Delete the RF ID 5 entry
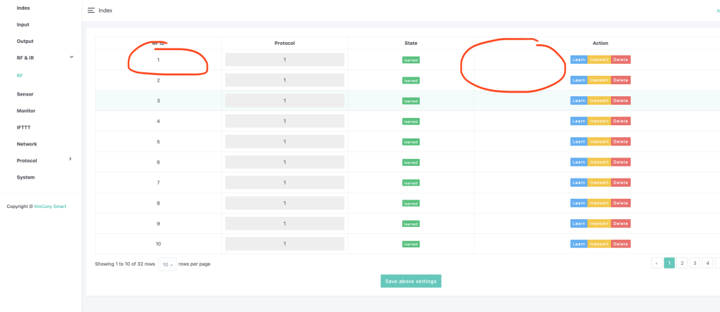Screen dimensions: 720x312 [621, 142]
